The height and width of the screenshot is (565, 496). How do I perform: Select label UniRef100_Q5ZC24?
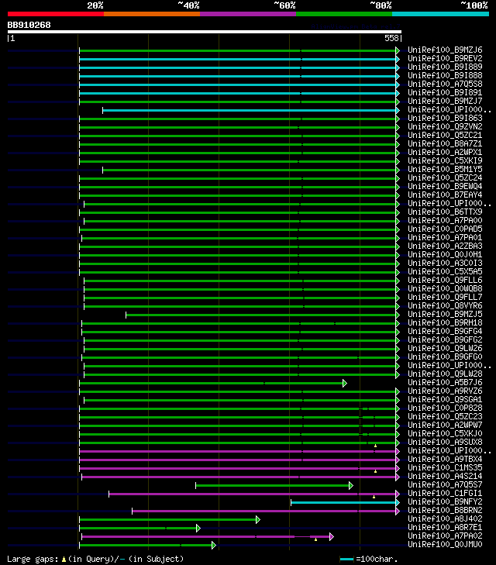(445, 177)
